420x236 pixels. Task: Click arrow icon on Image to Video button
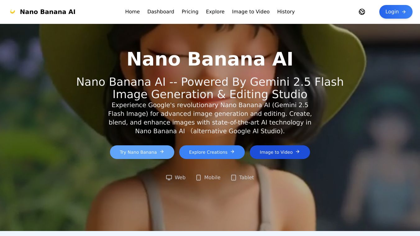pyautogui.click(x=298, y=152)
